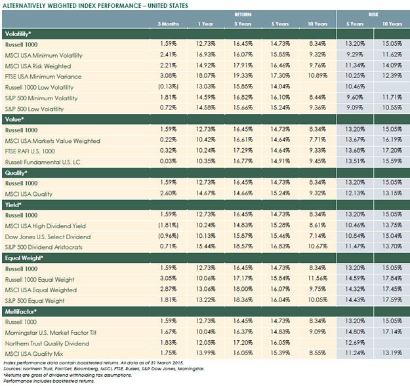Click the 'S&P 500 Minimum Volatility' row label
This screenshot has width=410, height=386.
point(41,98)
